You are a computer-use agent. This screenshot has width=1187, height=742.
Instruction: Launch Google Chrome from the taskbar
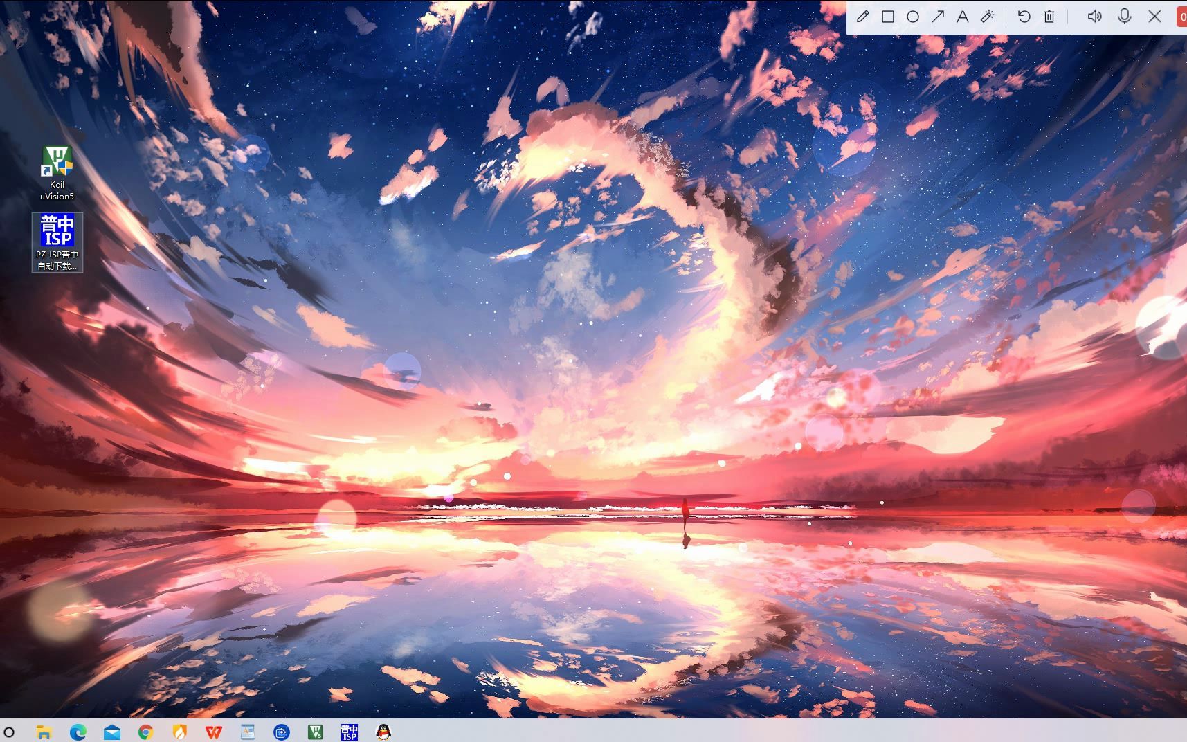[x=145, y=732]
